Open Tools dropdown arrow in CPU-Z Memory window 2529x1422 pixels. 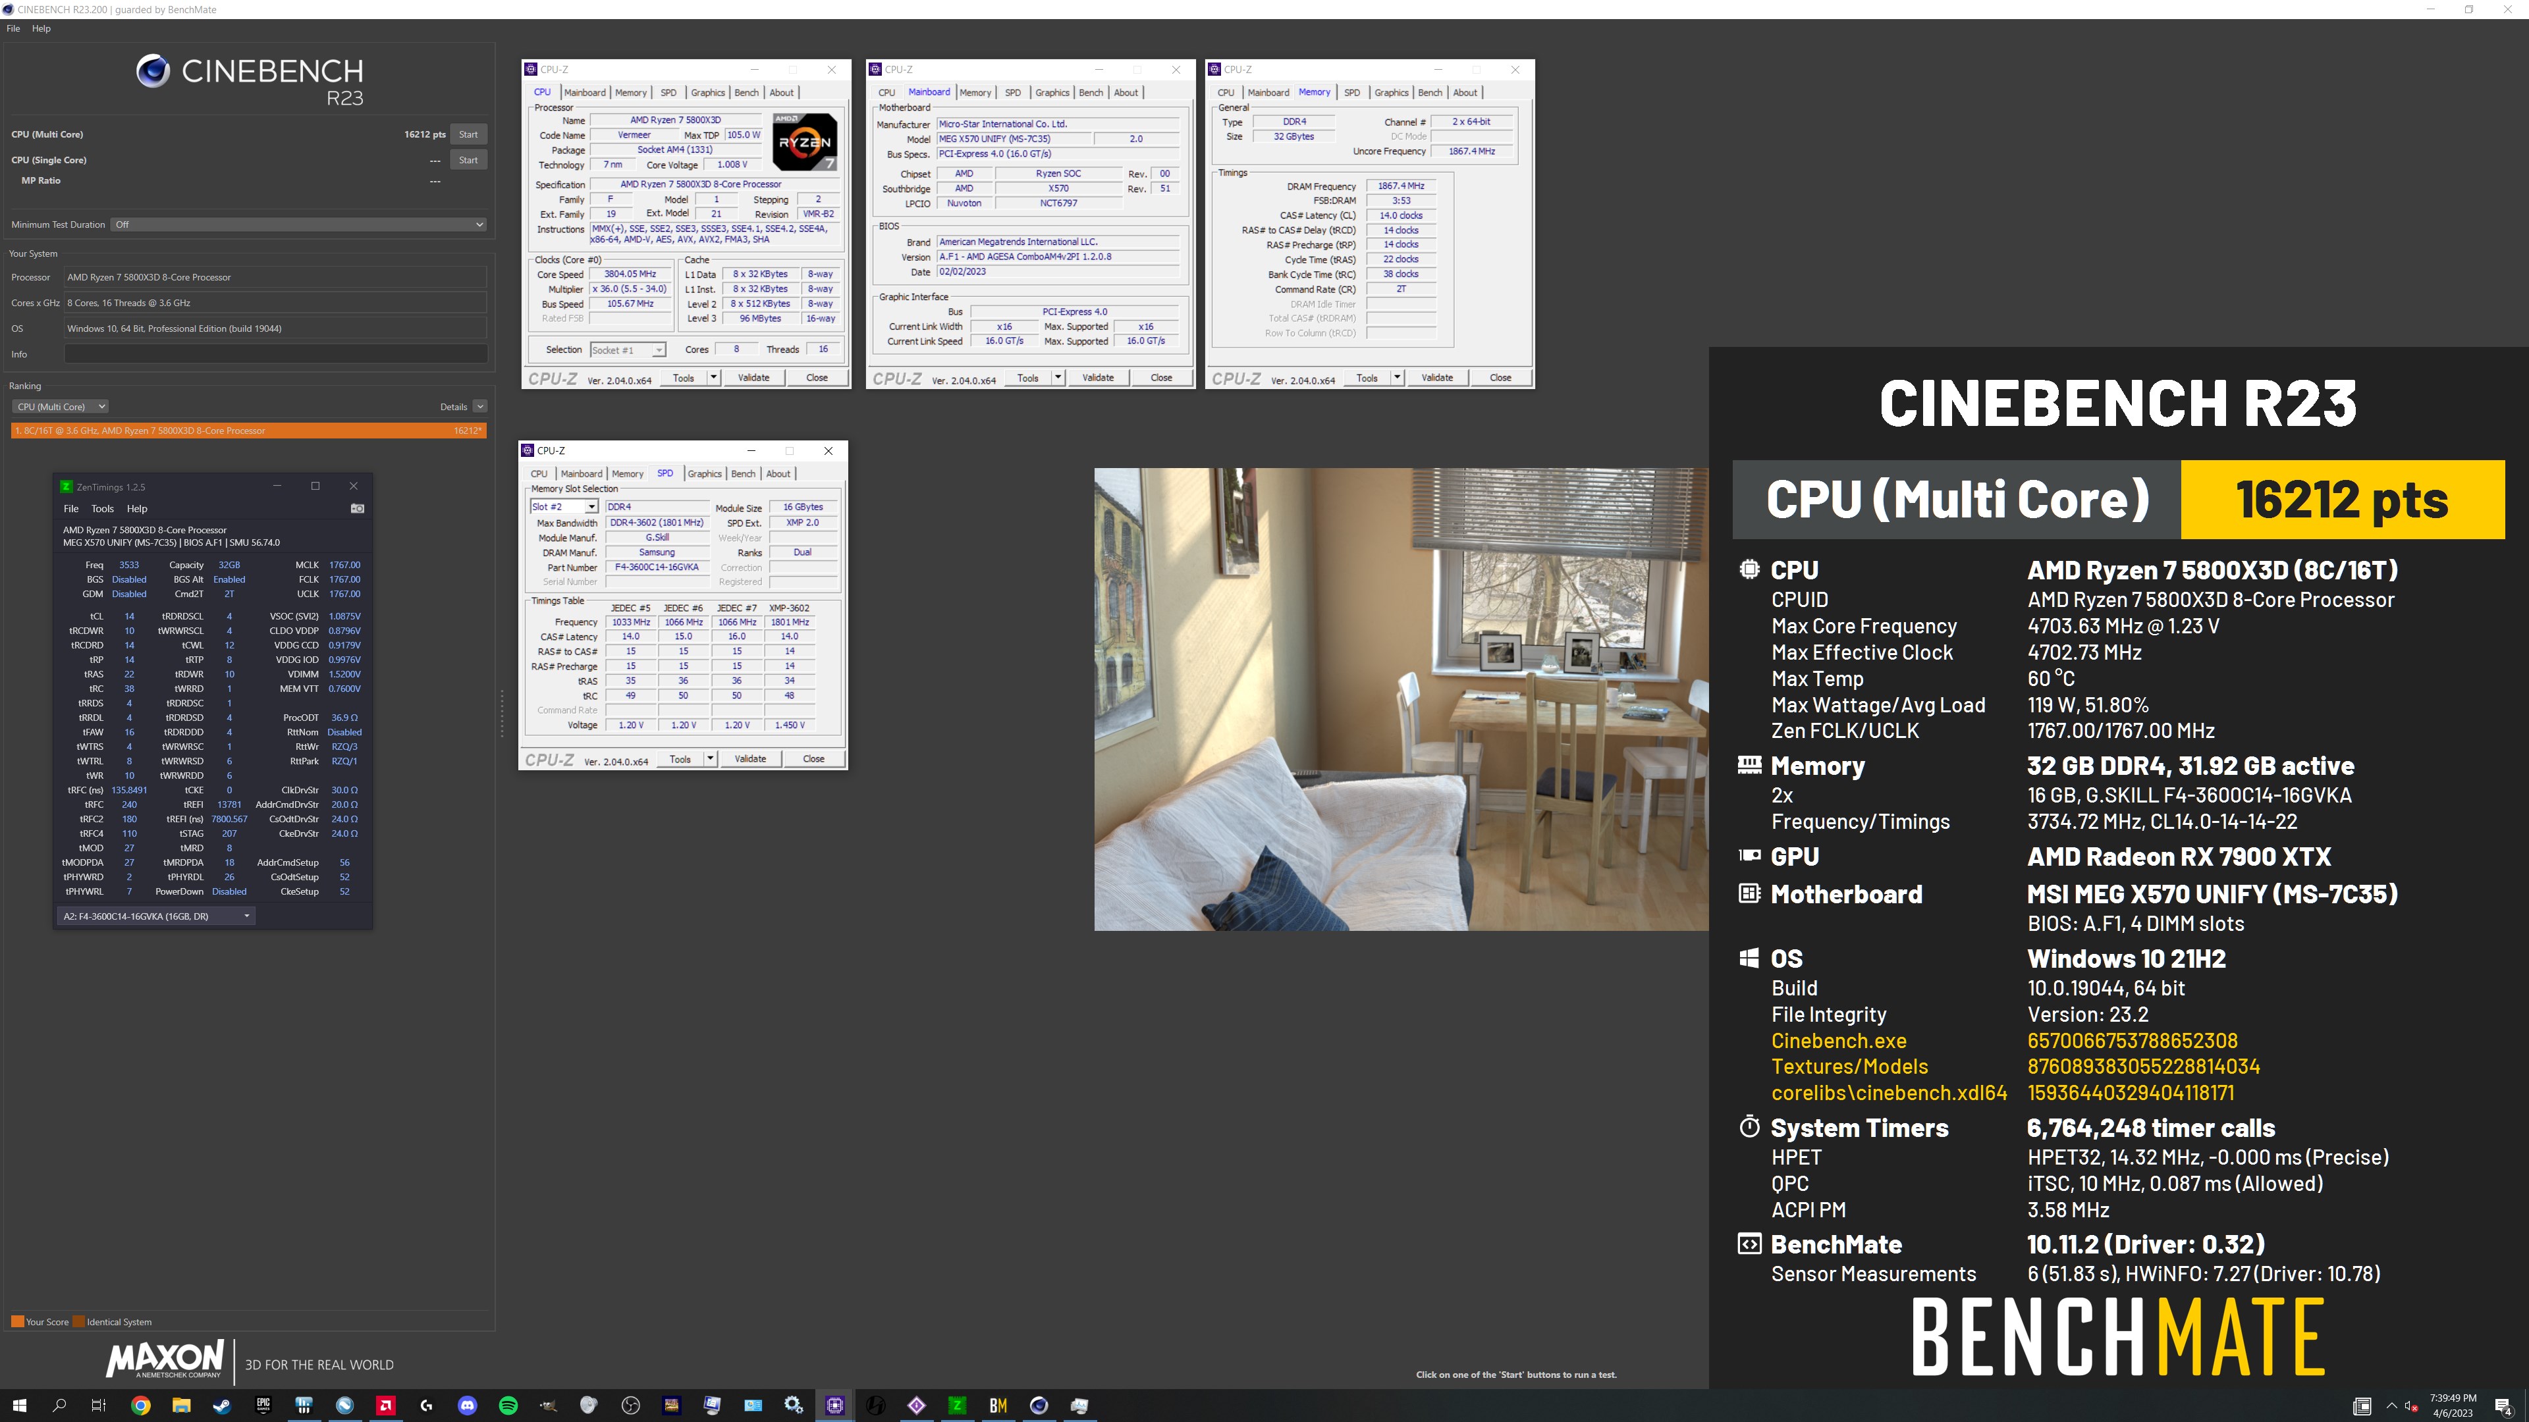point(1396,378)
